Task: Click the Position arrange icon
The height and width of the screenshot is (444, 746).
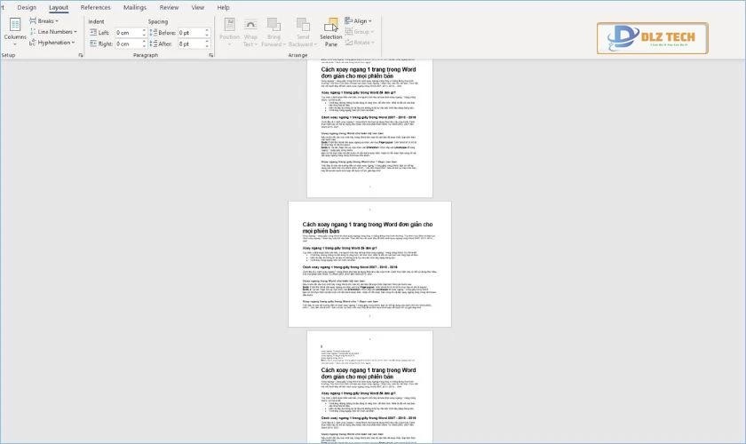Action: [x=229, y=32]
